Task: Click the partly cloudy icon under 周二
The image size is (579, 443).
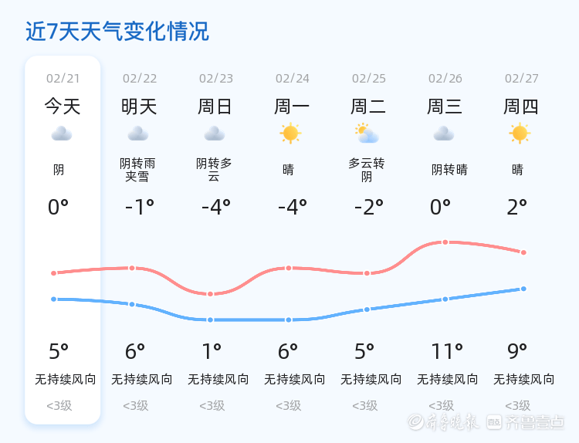Action: [367, 134]
